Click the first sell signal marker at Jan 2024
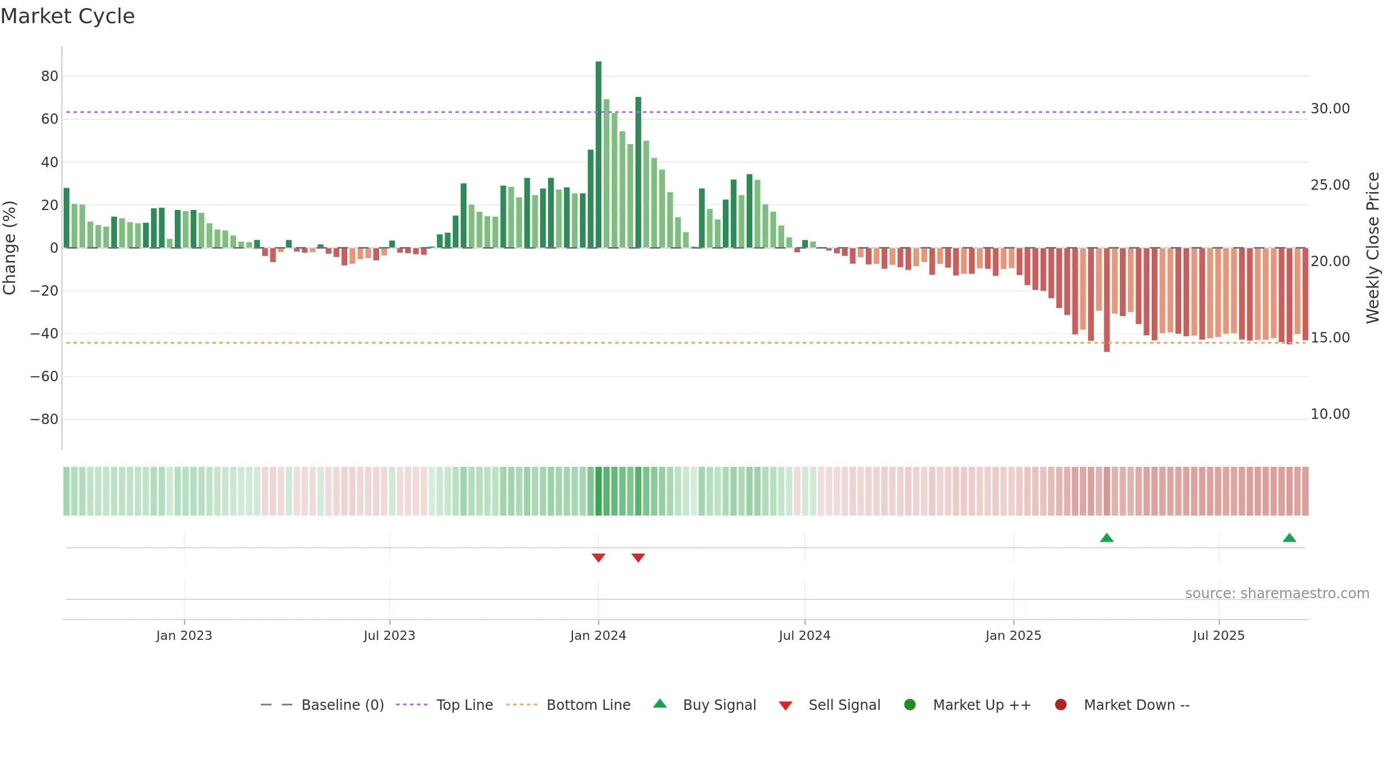 [x=598, y=558]
